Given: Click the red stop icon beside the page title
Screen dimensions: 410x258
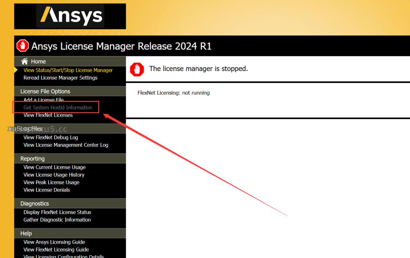Looking at the screenshot, I should point(22,45).
